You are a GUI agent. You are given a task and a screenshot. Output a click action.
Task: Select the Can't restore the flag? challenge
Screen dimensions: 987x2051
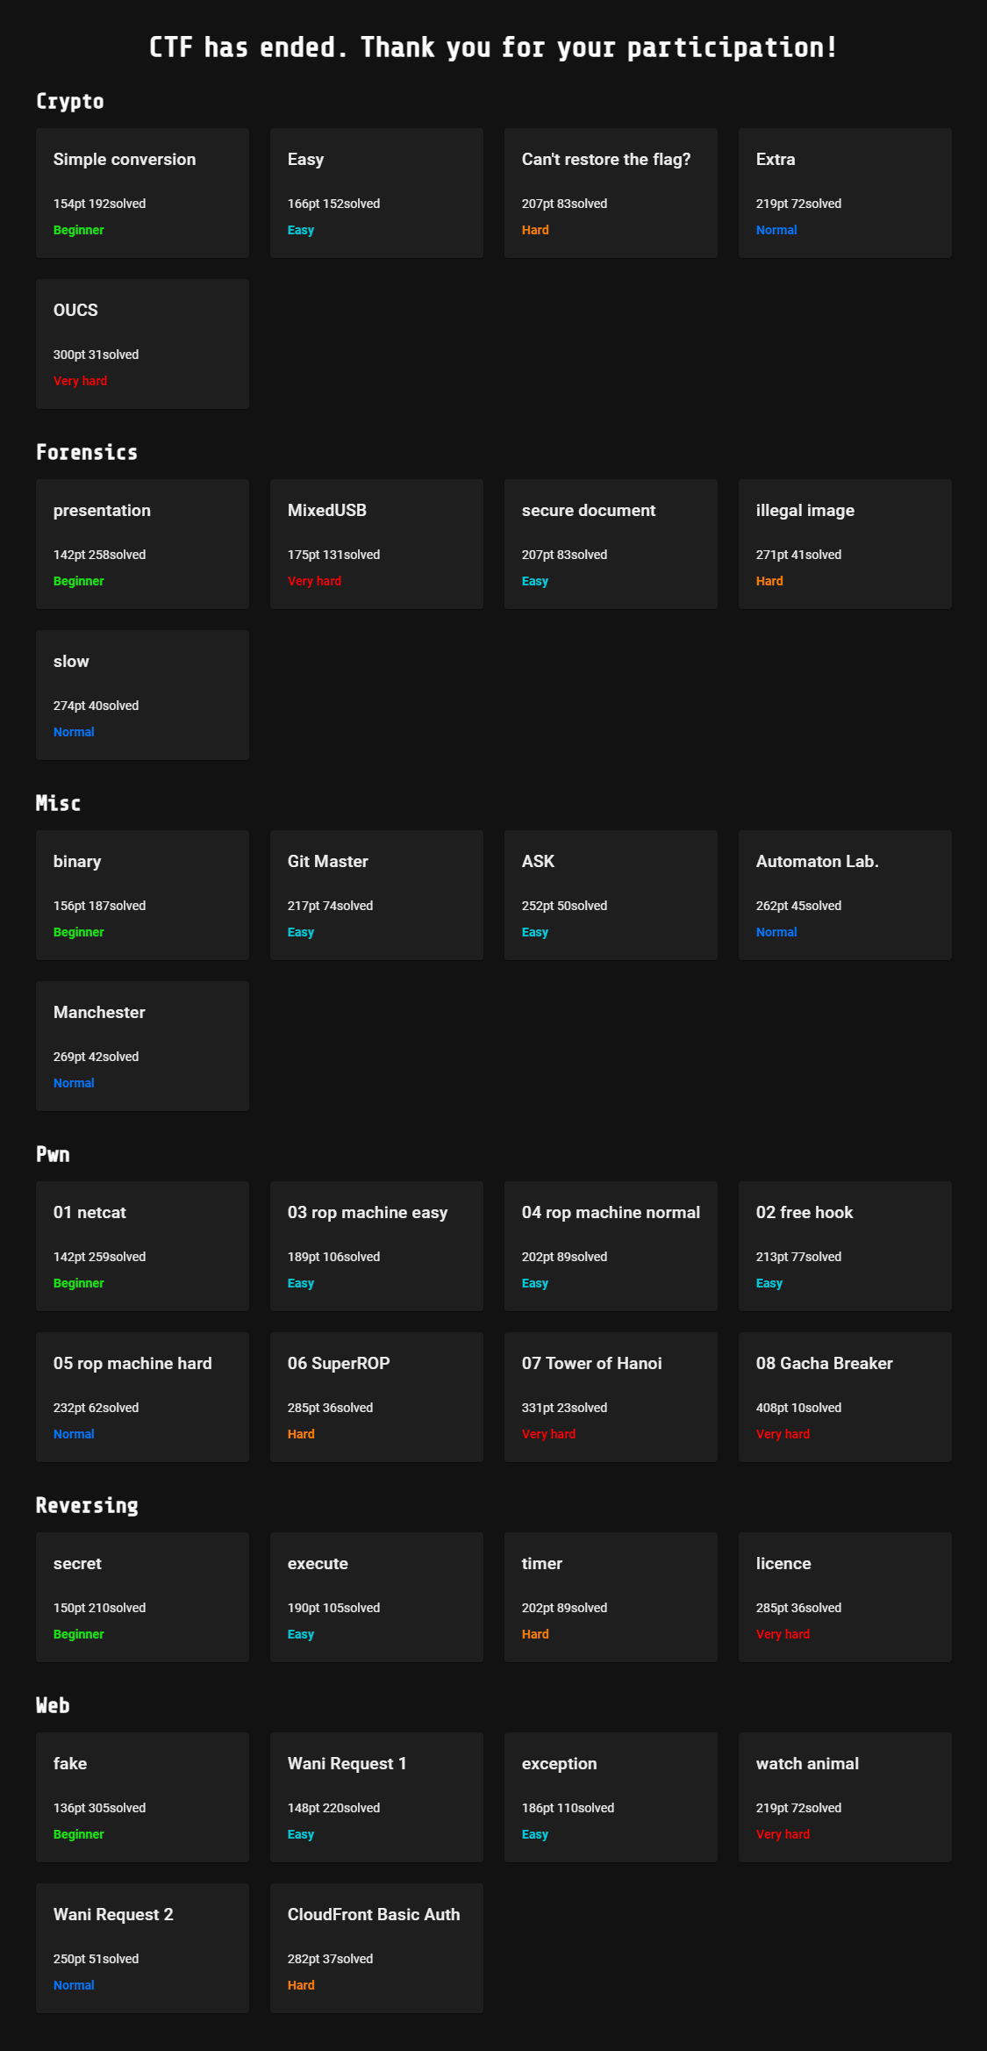coord(611,193)
